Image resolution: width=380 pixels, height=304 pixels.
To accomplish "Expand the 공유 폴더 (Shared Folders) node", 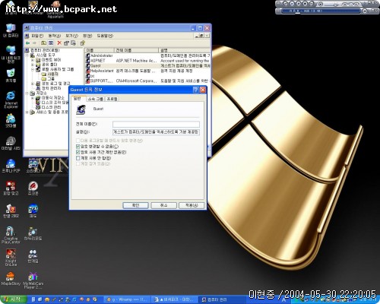I will point(33,65).
